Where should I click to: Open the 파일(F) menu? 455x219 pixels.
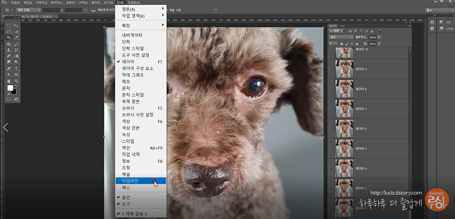click(15, 3)
